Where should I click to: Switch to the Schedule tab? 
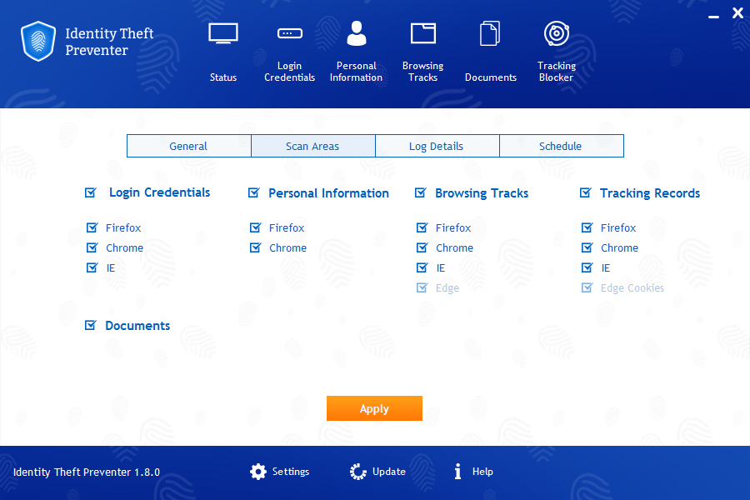[x=561, y=145]
